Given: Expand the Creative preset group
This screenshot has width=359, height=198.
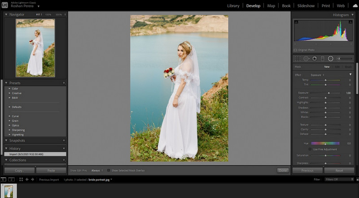Looking at the screenshot, I should click(x=9, y=93).
